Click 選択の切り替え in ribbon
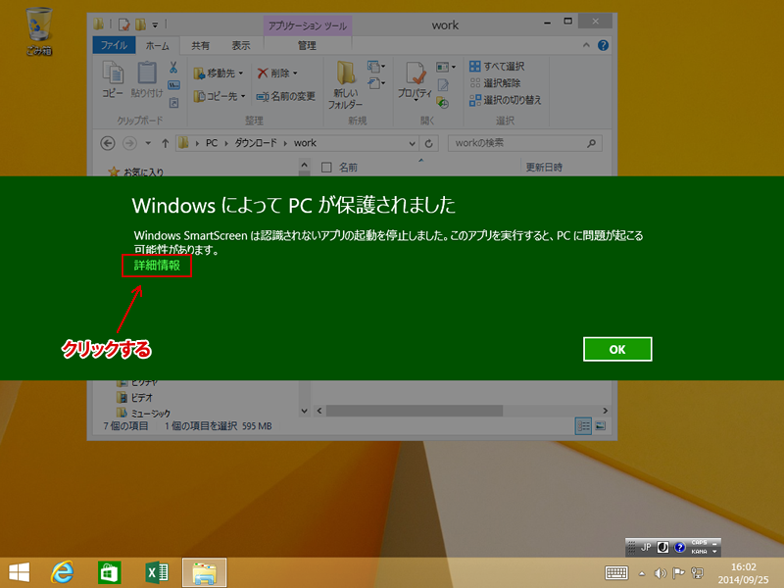Screen dimensions: 784x588 point(505,100)
